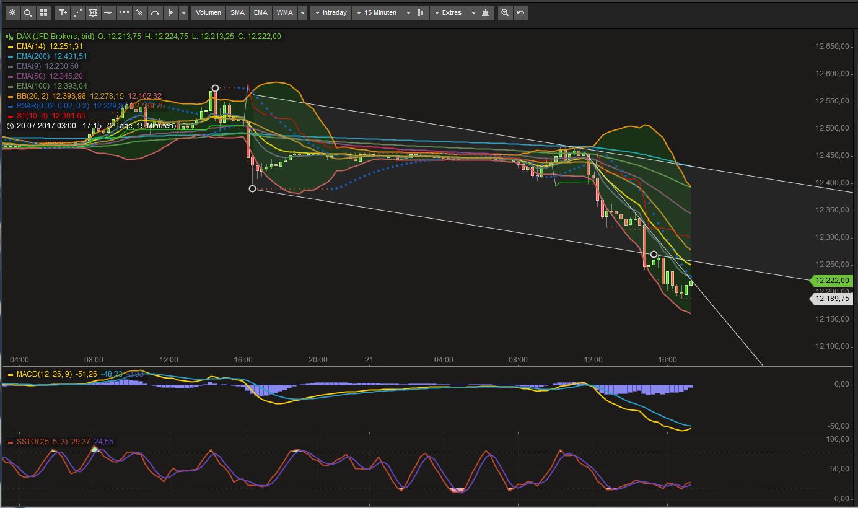Click the undo arrow icon
Viewport: 858px width, 508px height.
point(520,12)
